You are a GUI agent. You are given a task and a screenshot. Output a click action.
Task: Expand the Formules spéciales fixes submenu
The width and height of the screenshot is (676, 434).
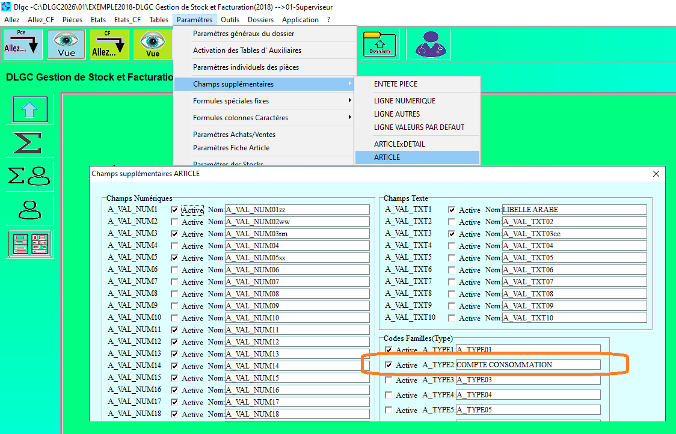pos(263,101)
